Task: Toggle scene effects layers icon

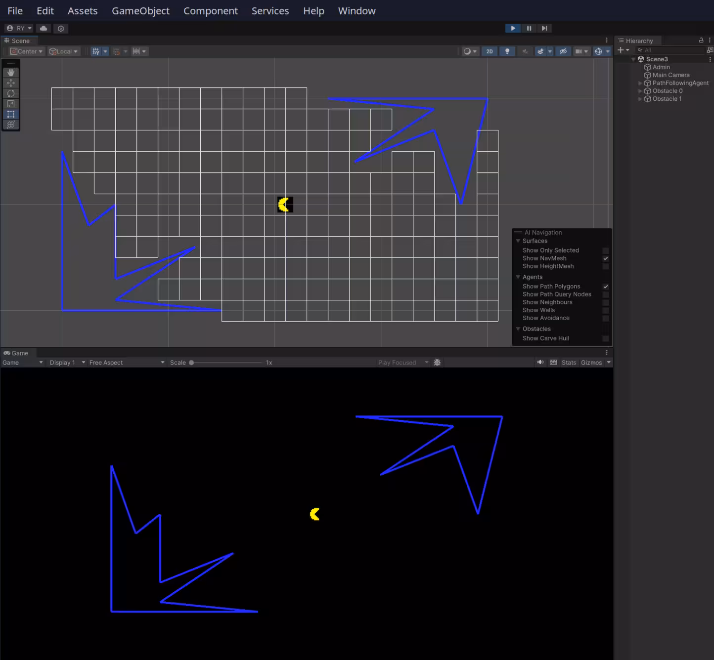Action: click(x=540, y=51)
